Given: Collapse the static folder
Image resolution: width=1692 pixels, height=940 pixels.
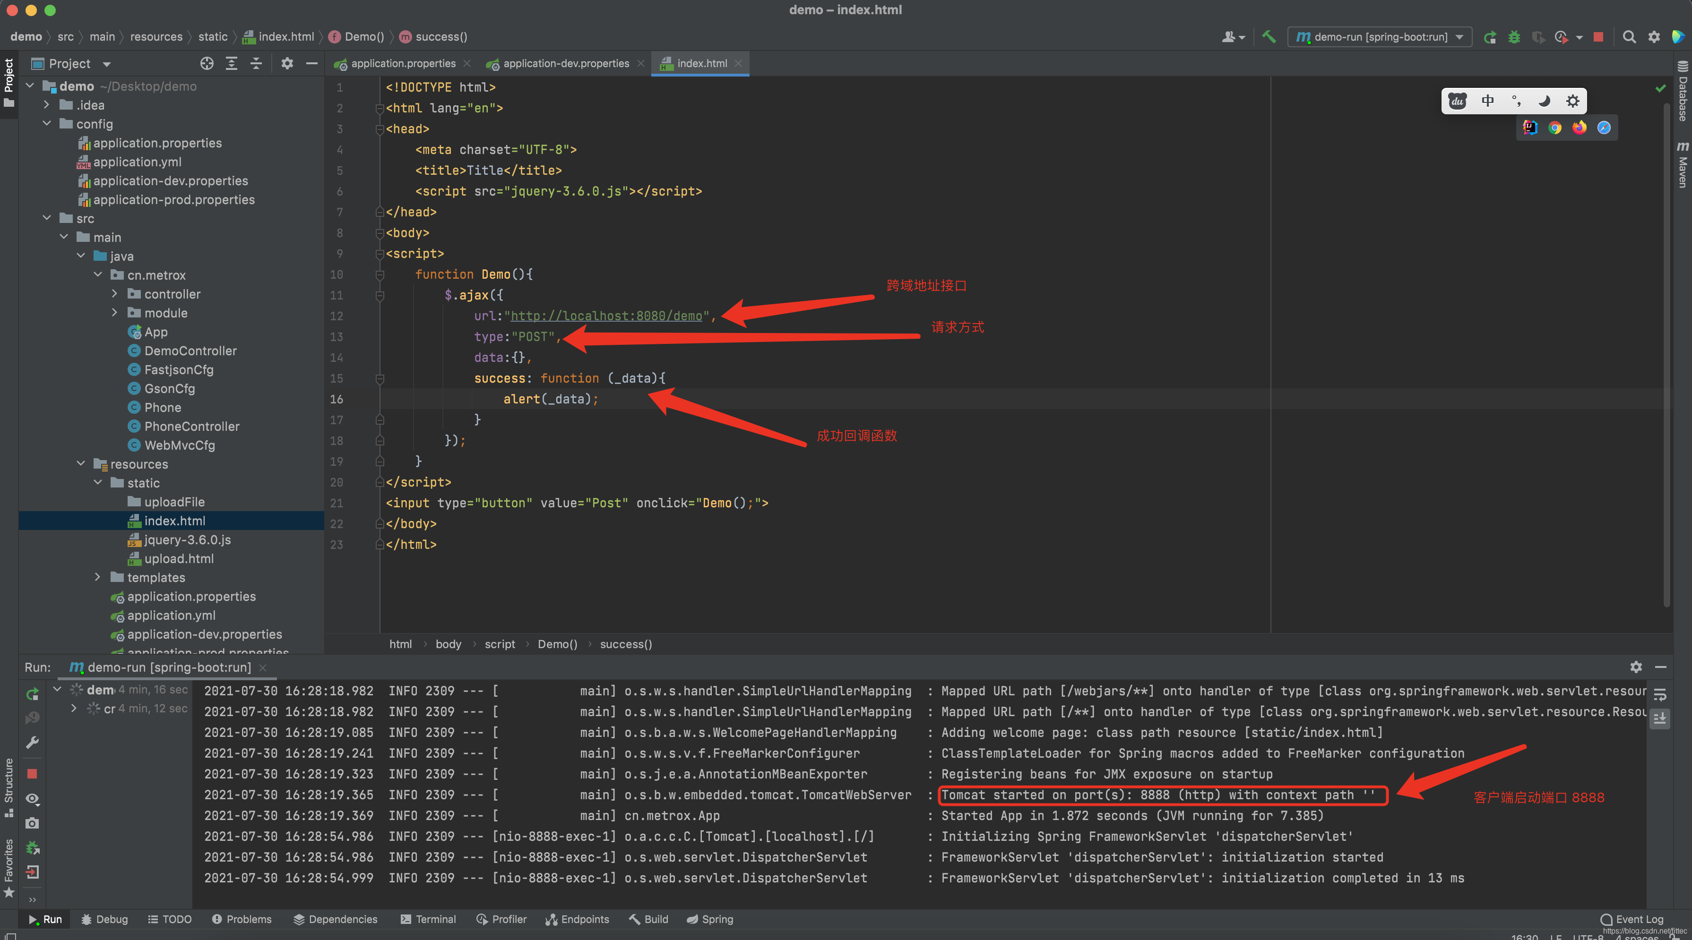Looking at the screenshot, I should point(97,482).
